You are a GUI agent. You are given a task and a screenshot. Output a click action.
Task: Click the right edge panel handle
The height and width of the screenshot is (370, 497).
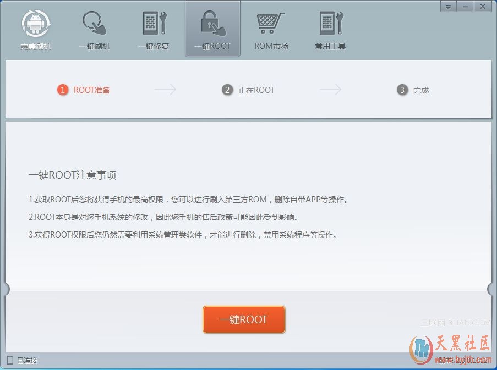point(491,289)
